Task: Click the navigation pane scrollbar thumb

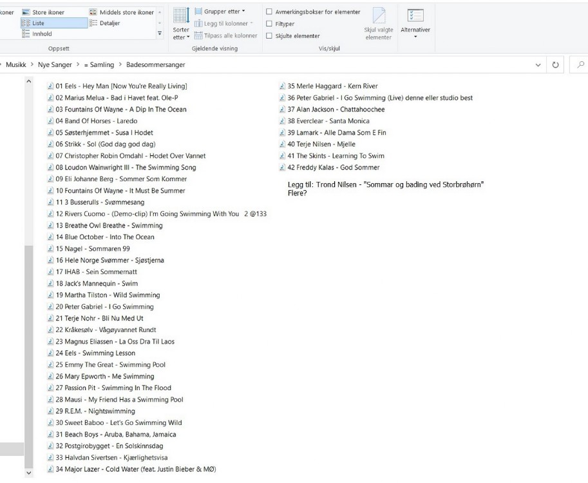Action: tap(29, 357)
